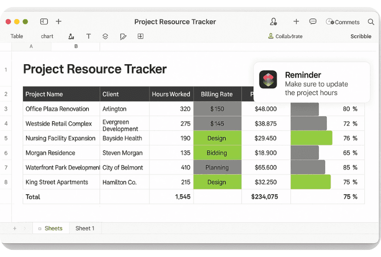The image size is (381, 257).
Task: Click the Reminder notification title
Action: 303,75
